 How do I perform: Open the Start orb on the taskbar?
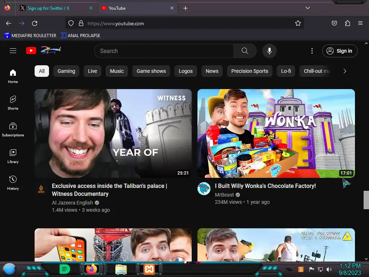click(9, 269)
